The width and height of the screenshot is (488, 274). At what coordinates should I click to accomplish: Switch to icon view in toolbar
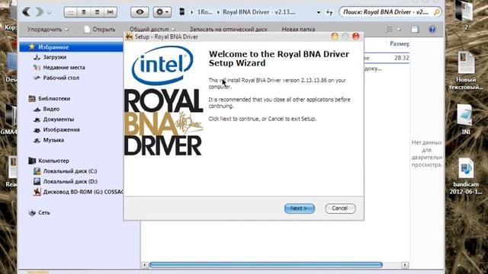point(71,12)
